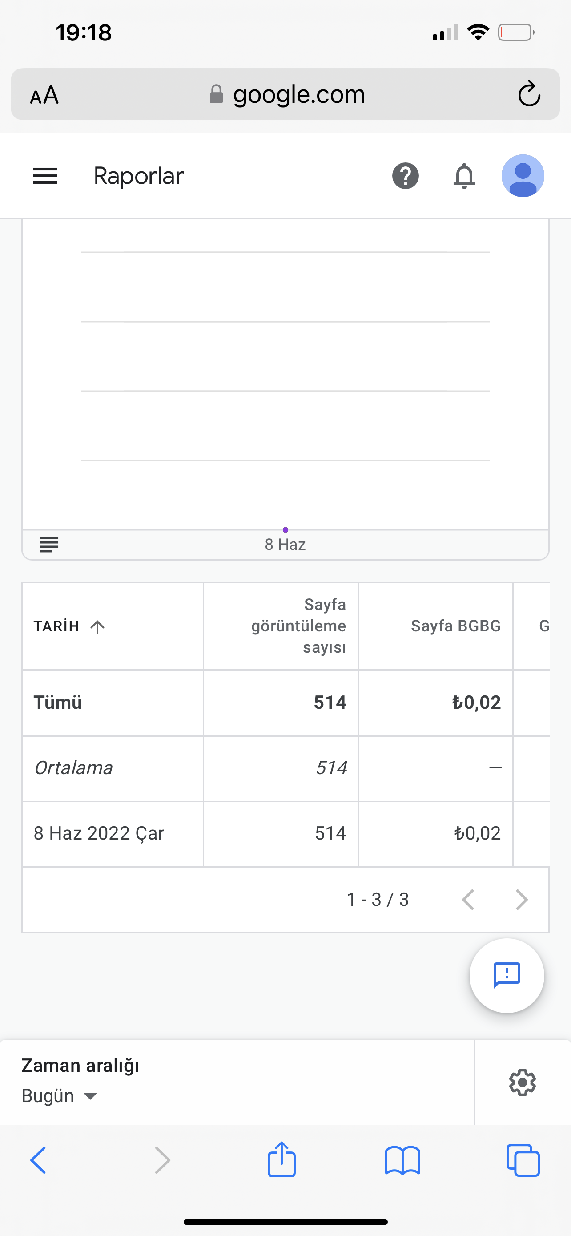This screenshot has height=1236, width=571.
Task: Open the account profile avatar
Action: [523, 176]
